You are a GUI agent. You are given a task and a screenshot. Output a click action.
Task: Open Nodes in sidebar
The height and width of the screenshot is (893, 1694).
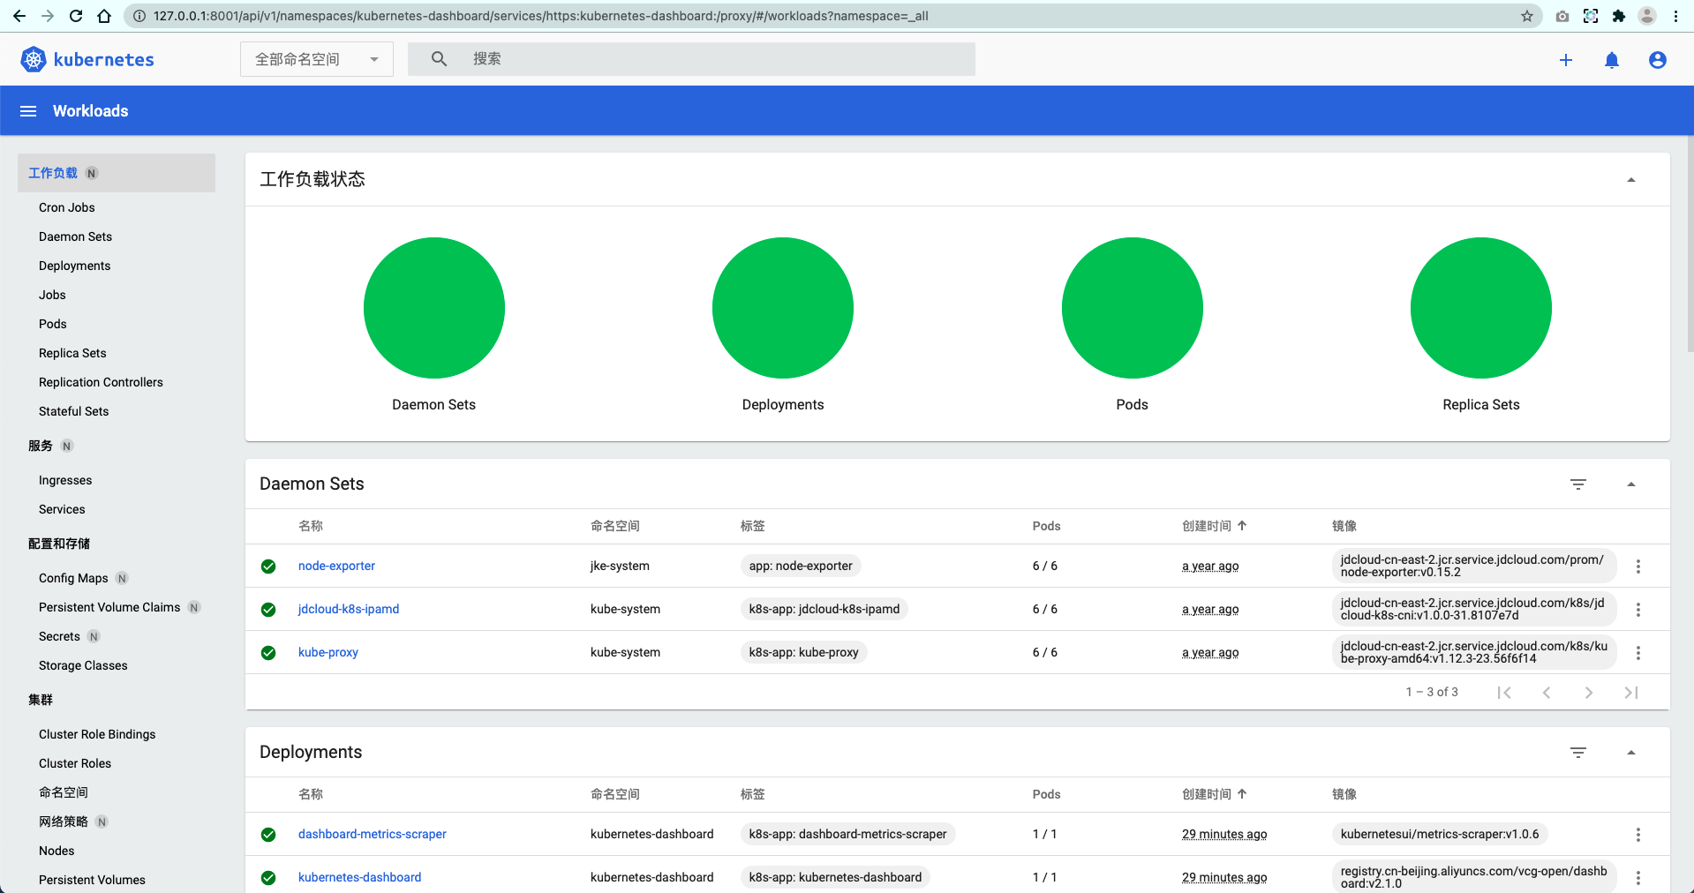(56, 851)
